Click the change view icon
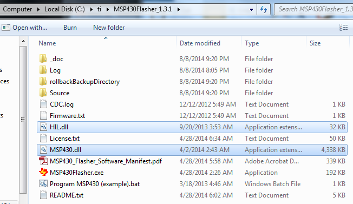The height and width of the screenshot is (204, 353). pos(344,28)
